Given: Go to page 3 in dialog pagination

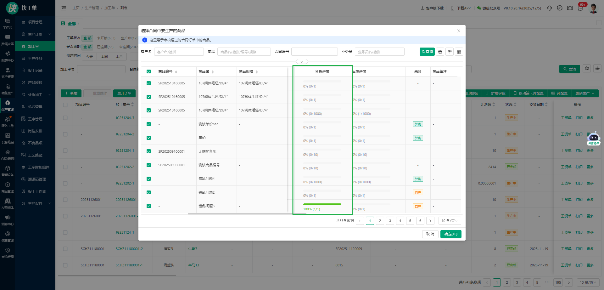Looking at the screenshot, I should (390, 221).
